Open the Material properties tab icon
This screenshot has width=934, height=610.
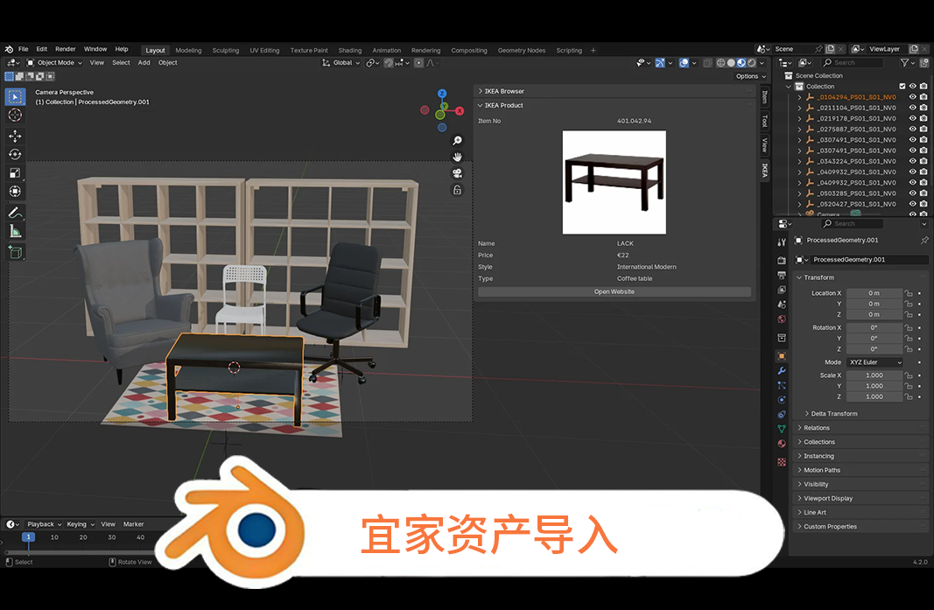tap(782, 444)
